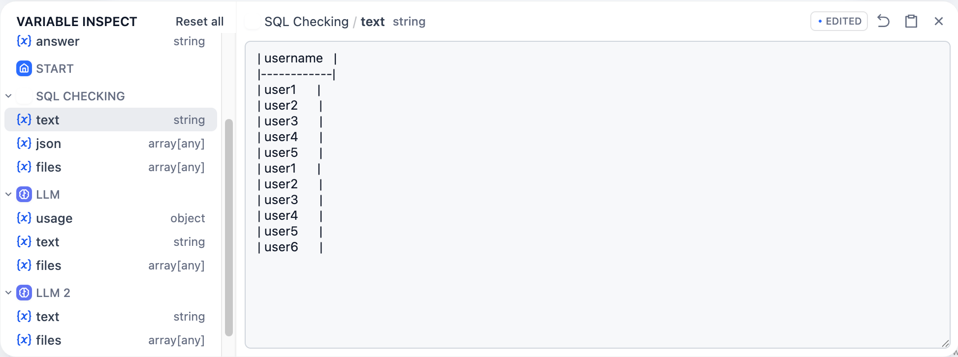Close the variable detail panel
This screenshot has width=958, height=357.
[939, 21]
